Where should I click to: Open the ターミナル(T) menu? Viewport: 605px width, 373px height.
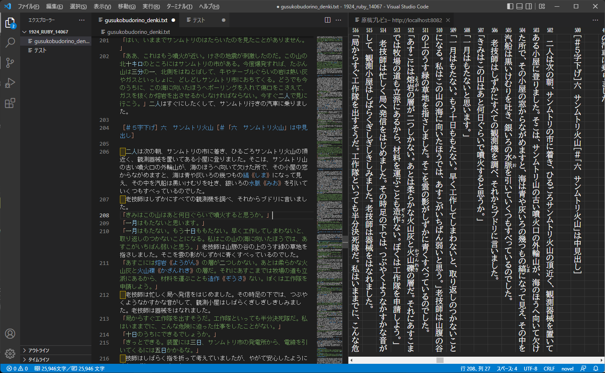pyautogui.click(x=179, y=6)
